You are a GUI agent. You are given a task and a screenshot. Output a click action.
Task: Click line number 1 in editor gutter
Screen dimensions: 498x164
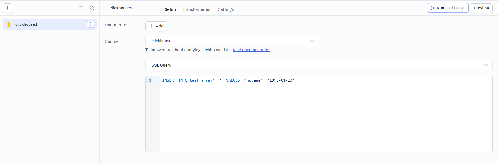[x=150, y=80]
